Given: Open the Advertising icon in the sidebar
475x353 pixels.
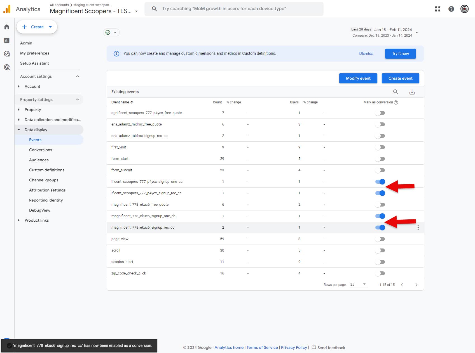Looking at the screenshot, I should tap(6, 67).
